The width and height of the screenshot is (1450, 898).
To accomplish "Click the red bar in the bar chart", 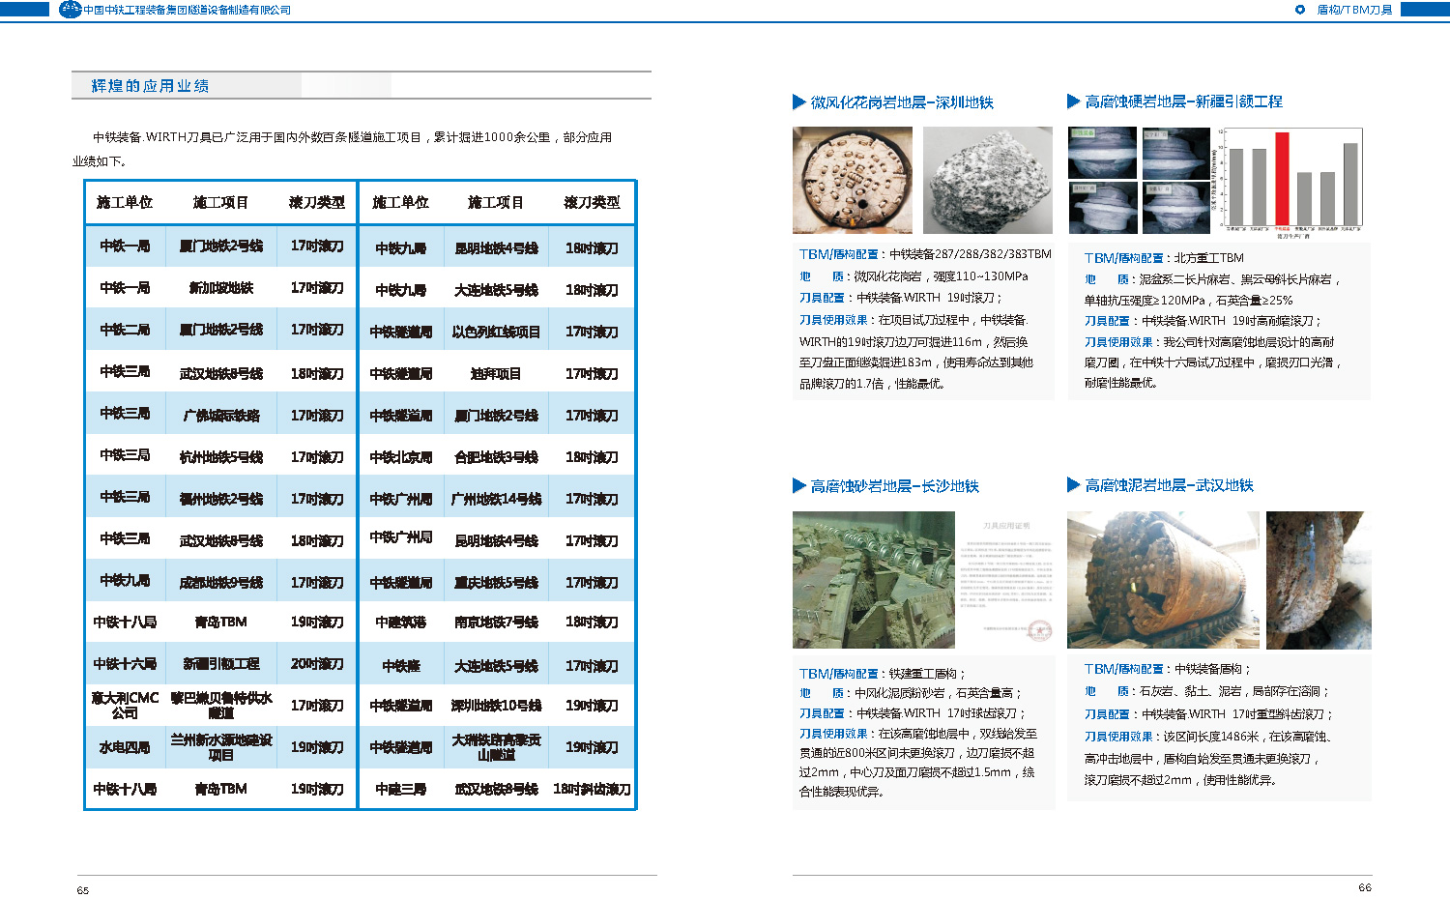I will pyautogui.click(x=1282, y=179).
